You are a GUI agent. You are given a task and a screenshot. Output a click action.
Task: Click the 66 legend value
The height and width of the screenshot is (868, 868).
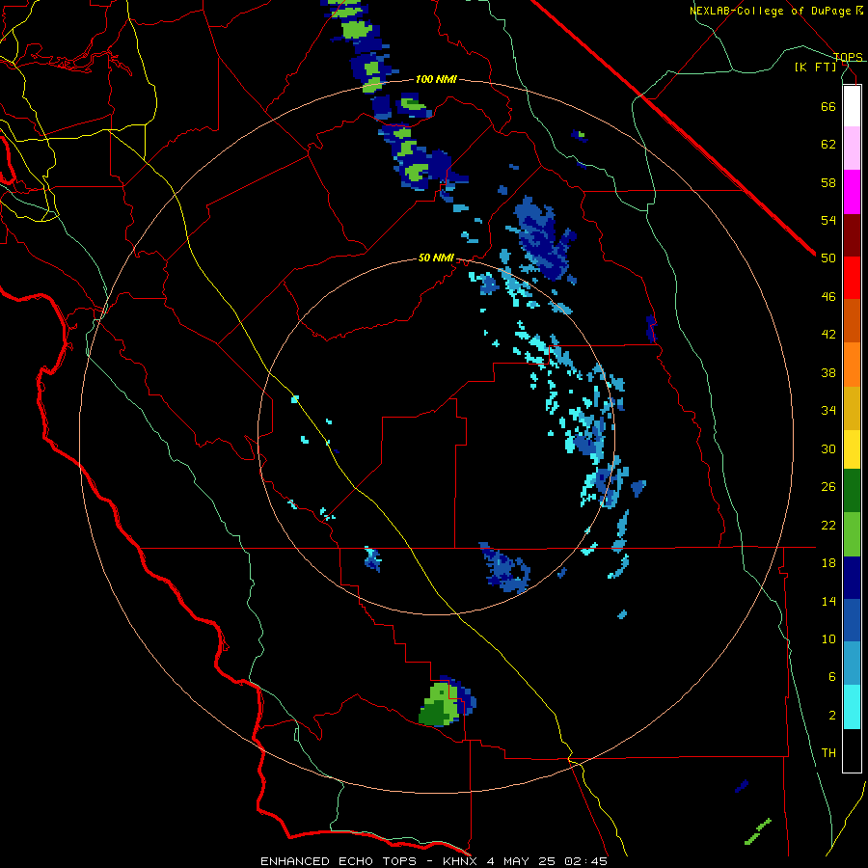pos(828,106)
